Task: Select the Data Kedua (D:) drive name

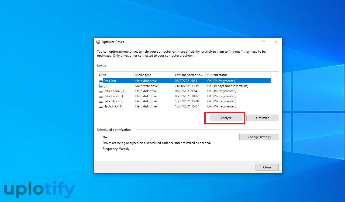Action: tap(115, 91)
